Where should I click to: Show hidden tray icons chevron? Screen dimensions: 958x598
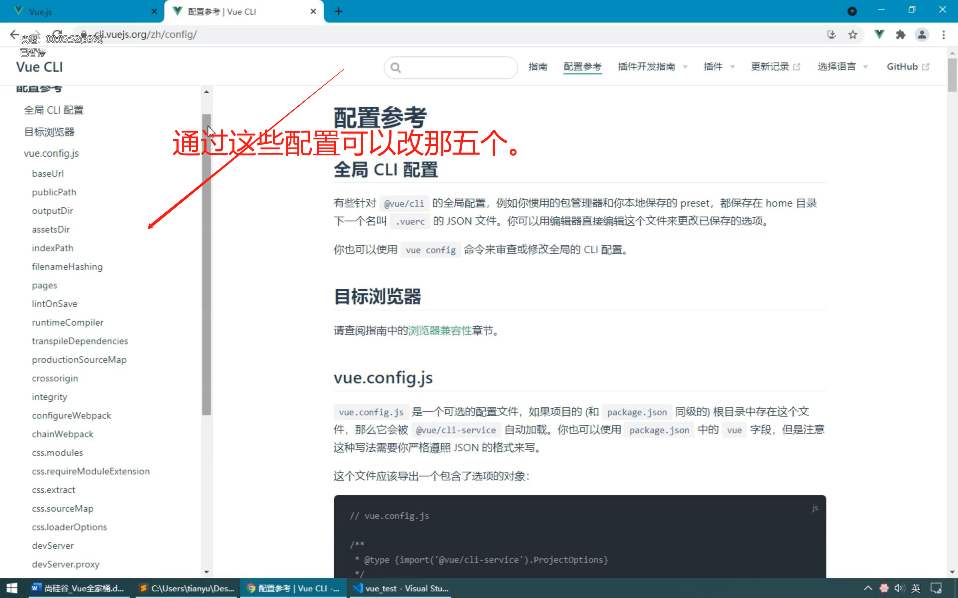pyautogui.click(x=868, y=588)
